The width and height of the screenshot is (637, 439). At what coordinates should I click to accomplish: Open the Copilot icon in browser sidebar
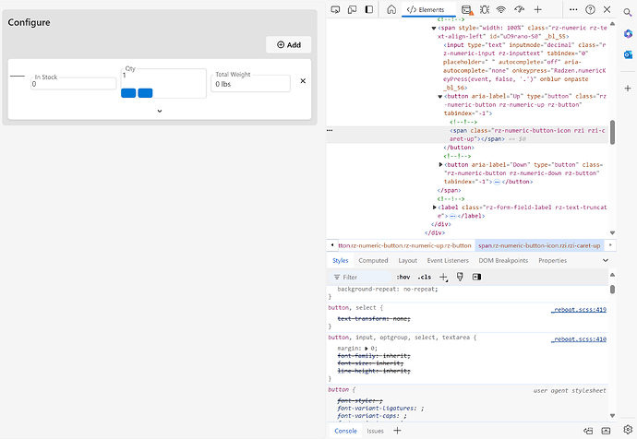628,34
